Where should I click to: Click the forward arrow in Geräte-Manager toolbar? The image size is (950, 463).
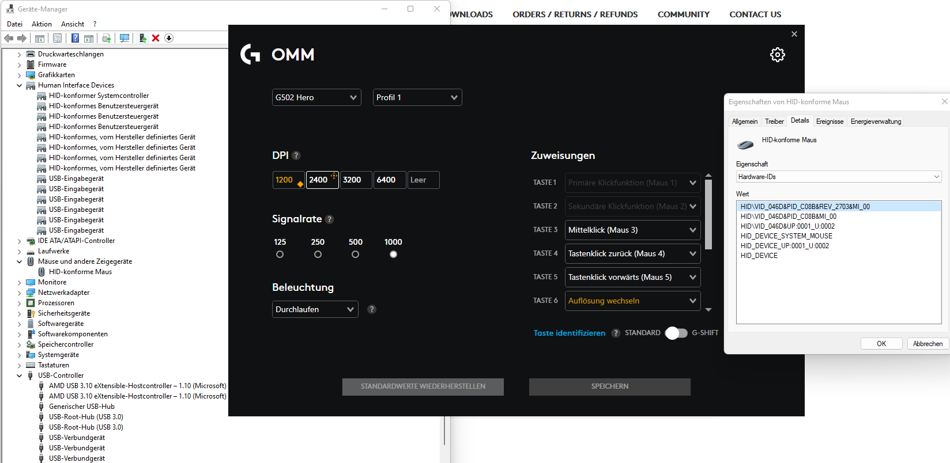coord(22,38)
